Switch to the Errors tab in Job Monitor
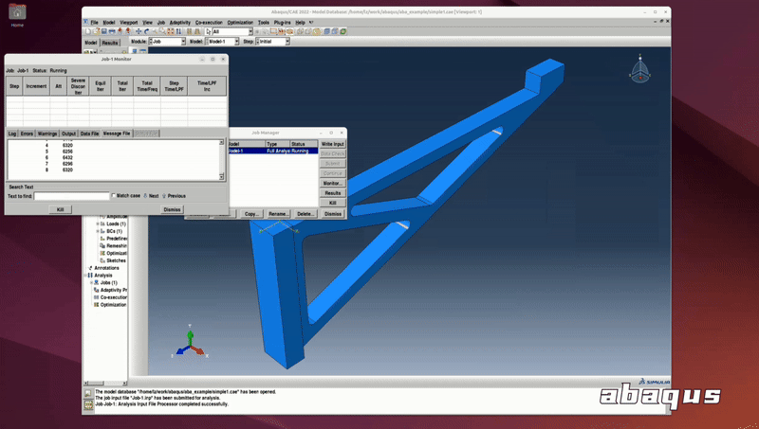The image size is (759, 429). coord(27,134)
